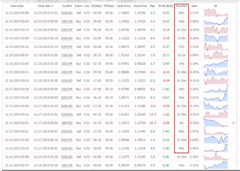View sparkline for 40m EURCHF trade
The image size is (240, 171).
coord(216,97)
